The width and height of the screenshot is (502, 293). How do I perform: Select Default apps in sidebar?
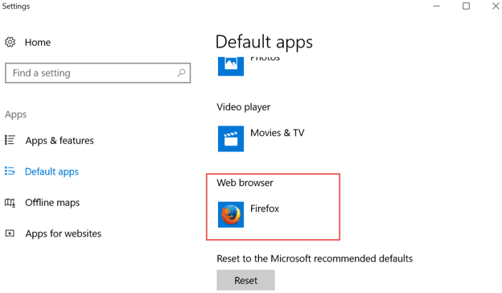coord(51,171)
